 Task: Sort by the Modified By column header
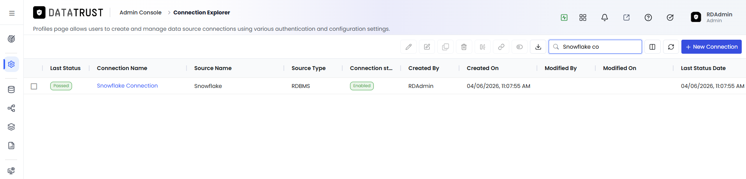point(561,68)
